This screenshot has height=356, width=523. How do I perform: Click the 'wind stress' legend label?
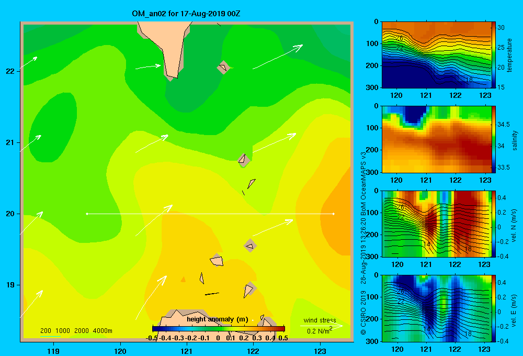pyautogui.click(x=320, y=320)
